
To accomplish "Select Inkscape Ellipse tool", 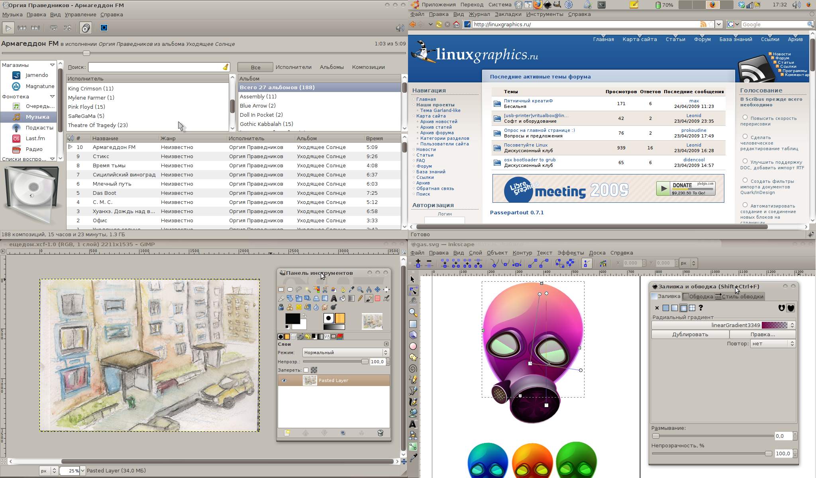I will pyautogui.click(x=413, y=347).
